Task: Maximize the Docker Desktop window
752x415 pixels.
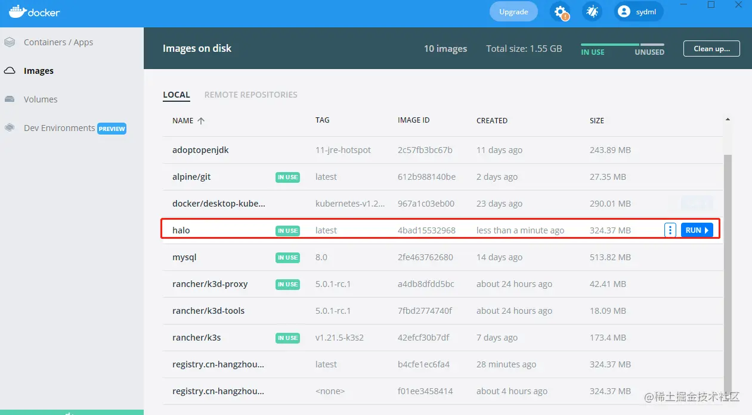Action: 711,5
